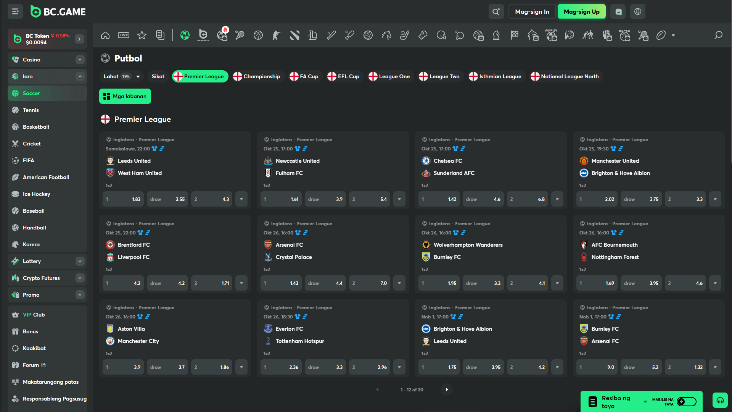Expand the Casino sidebar section
The image size is (732, 412).
[80, 60]
